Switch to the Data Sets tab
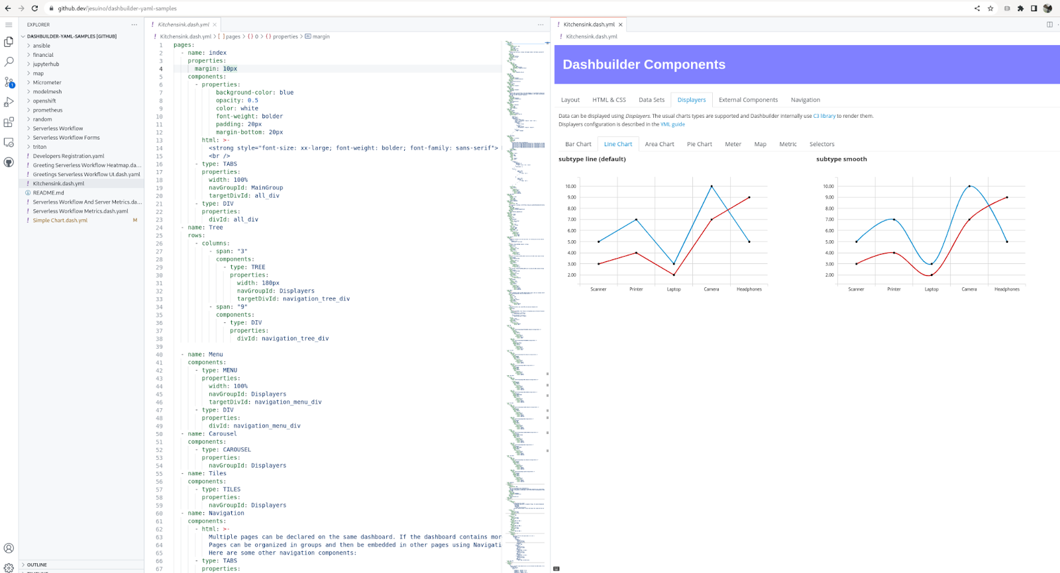The height and width of the screenshot is (573, 1060). click(x=651, y=100)
